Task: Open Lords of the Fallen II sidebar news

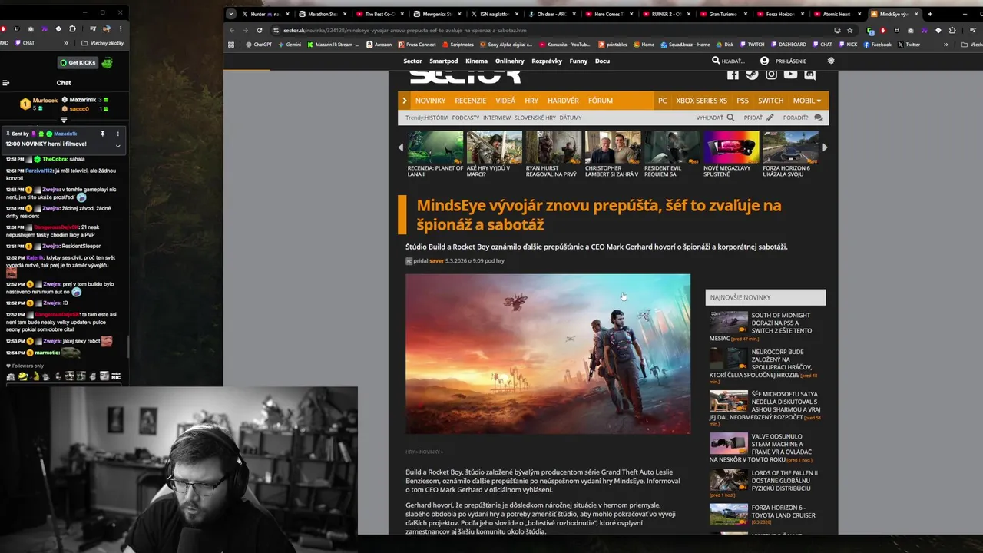Action: click(766, 484)
